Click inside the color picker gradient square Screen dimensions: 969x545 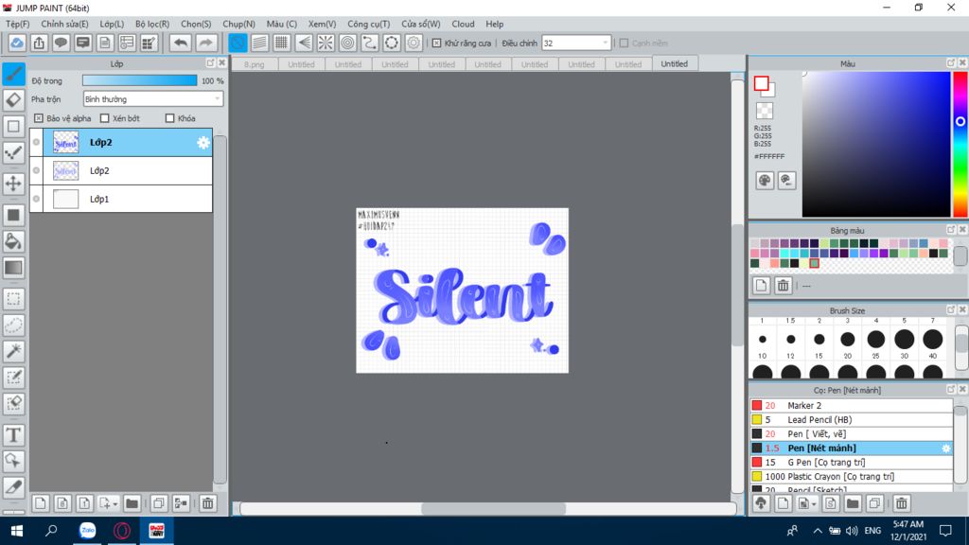point(875,144)
